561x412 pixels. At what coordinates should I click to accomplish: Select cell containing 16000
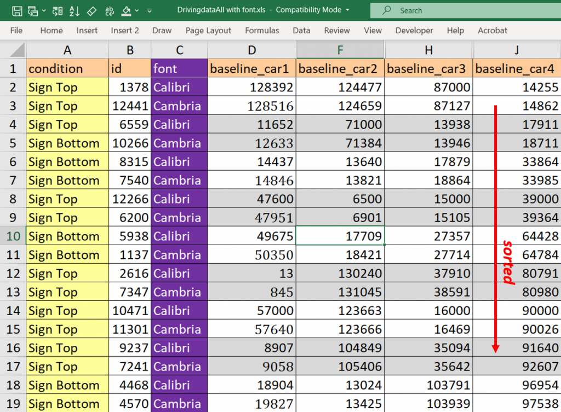point(428,311)
